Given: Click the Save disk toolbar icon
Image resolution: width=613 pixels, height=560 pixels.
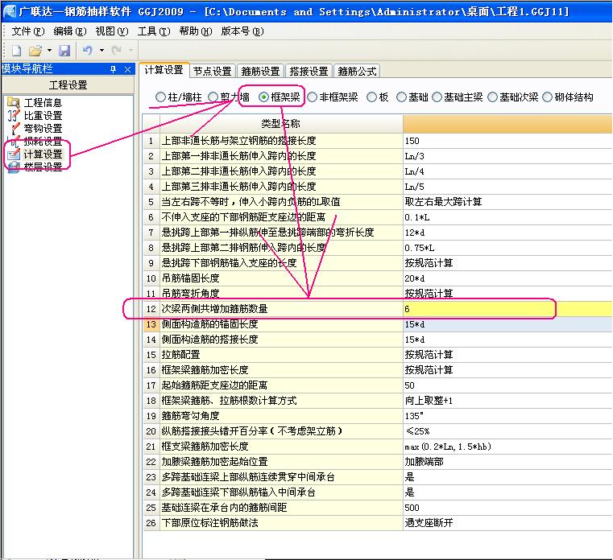Looking at the screenshot, I should coord(64,51).
